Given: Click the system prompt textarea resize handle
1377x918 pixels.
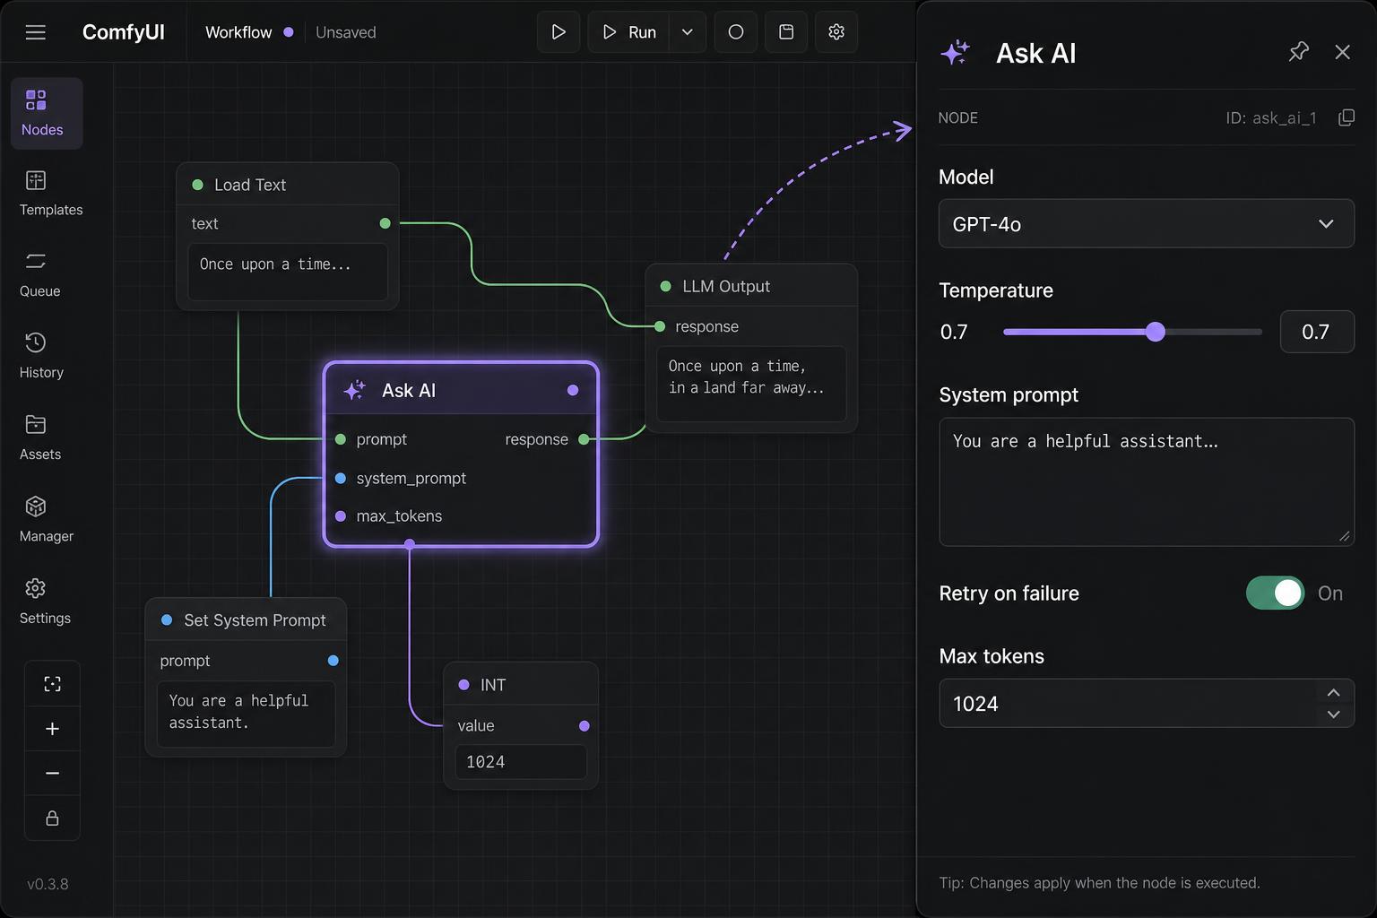Looking at the screenshot, I should click(x=1344, y=536).
